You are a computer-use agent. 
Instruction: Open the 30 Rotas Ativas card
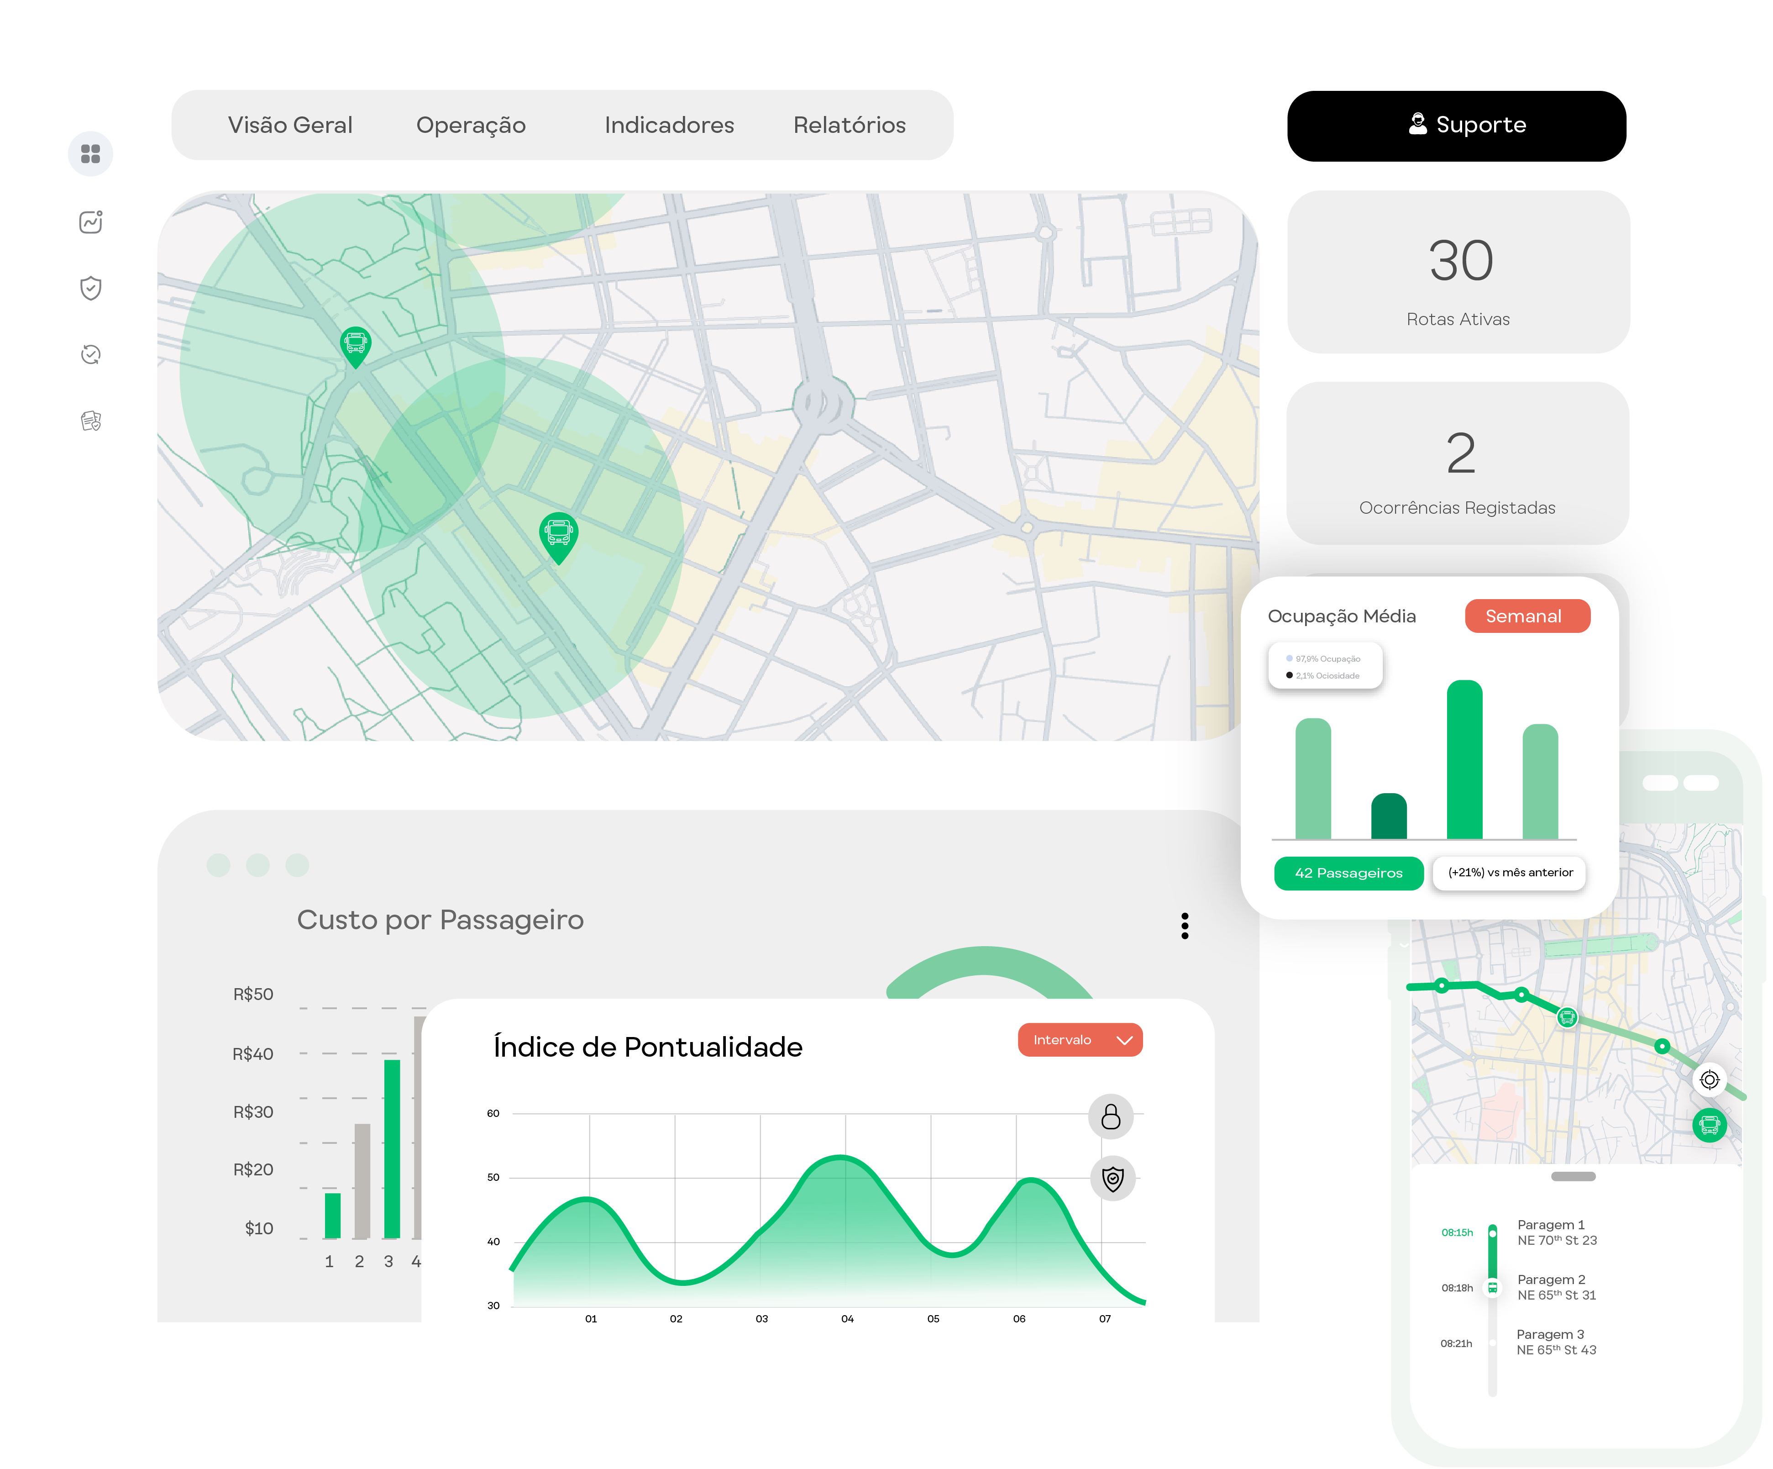click(1458, 272)
